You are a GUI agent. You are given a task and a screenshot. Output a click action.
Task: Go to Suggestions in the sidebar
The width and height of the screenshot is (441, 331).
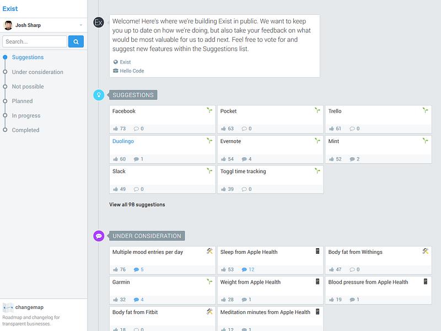point(28,57)
